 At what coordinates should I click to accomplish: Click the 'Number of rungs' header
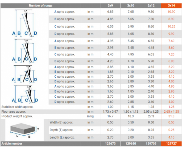tap(41, 6)
